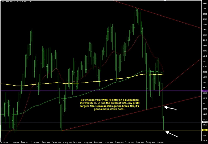Click the yellow annotation text about profit target
The height and width of the screenshot is (144, 208).
pos(109,105)
